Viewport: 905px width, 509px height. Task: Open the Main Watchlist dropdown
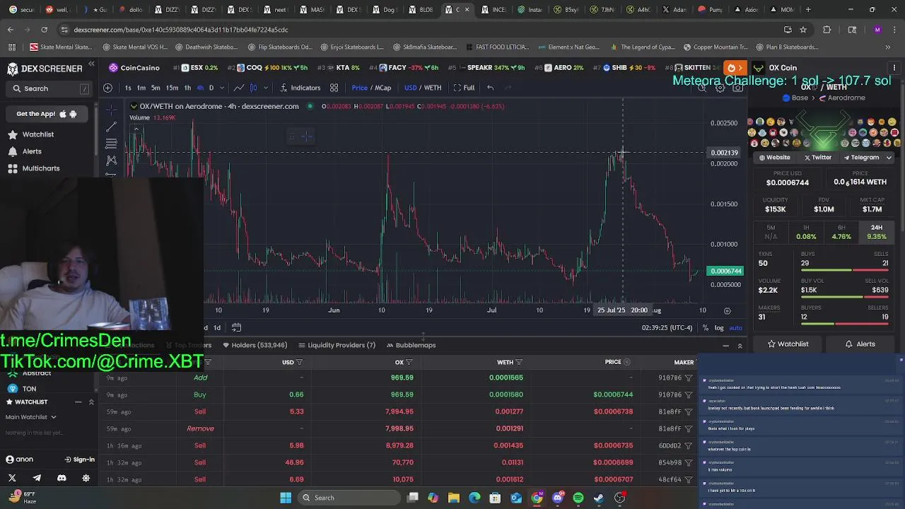click(31, 417)
